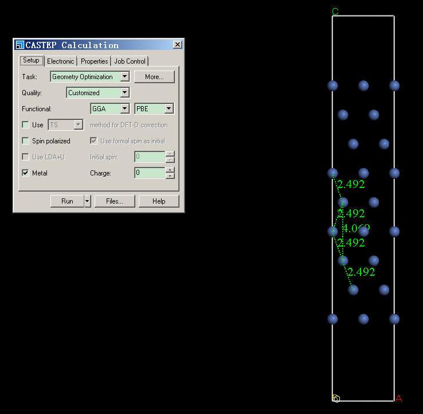Click the Charge input field
This screenshot has width=423, height=414.
click(x=150, y=173)
